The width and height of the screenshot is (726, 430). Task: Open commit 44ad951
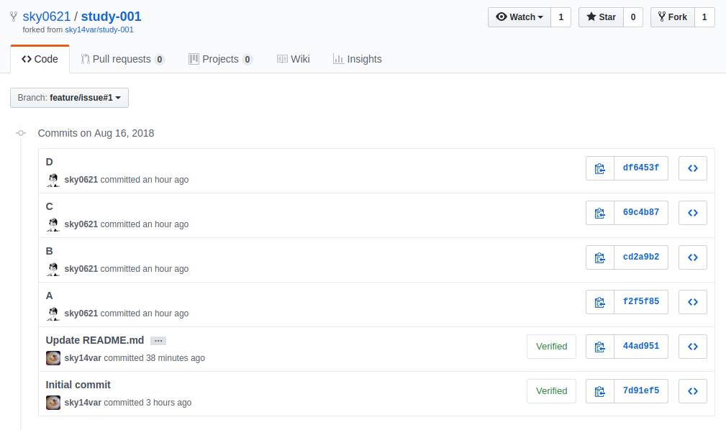tap(641, 347)
